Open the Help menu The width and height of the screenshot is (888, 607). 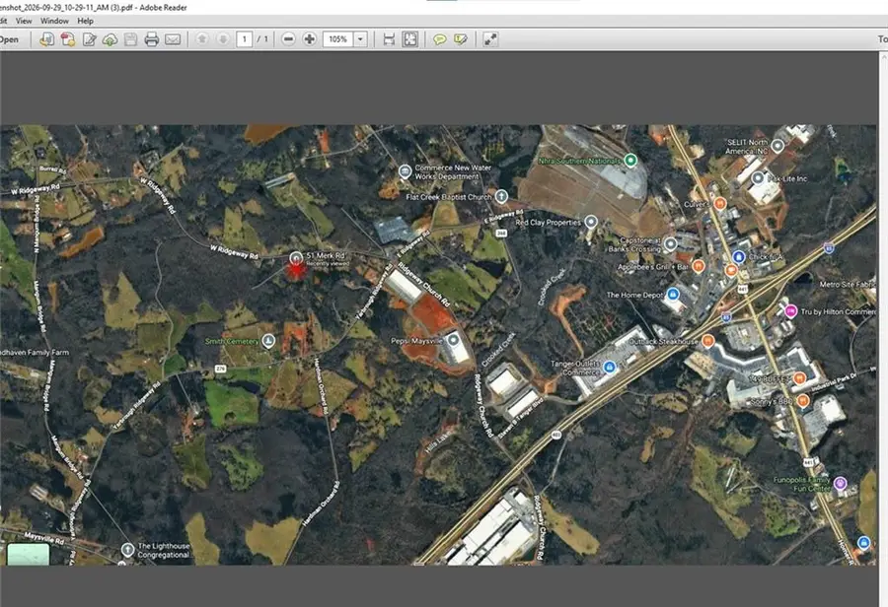86,21
